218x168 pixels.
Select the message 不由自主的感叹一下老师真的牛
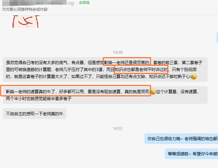(35, 114)
